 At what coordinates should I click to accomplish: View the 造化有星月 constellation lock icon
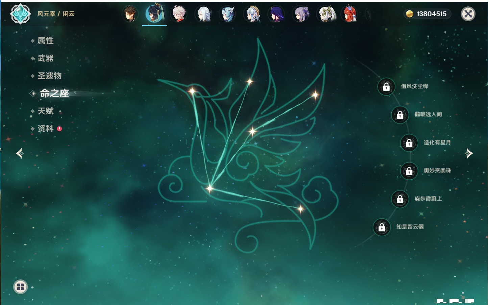(409, 143)
